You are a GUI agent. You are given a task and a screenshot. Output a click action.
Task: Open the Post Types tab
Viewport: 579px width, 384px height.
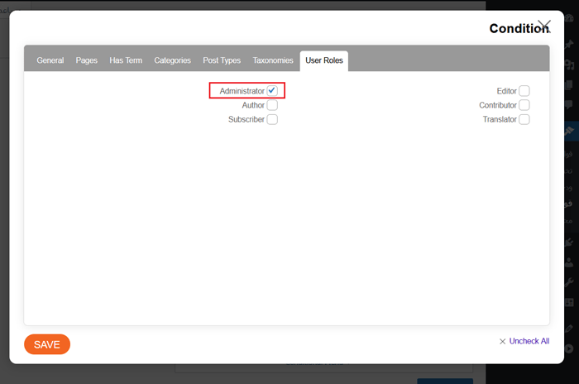pos(222,60)
